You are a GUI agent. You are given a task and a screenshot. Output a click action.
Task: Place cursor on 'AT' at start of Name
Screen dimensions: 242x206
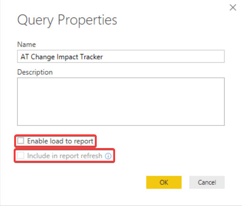pyautogui.click(x=25, y=57)
